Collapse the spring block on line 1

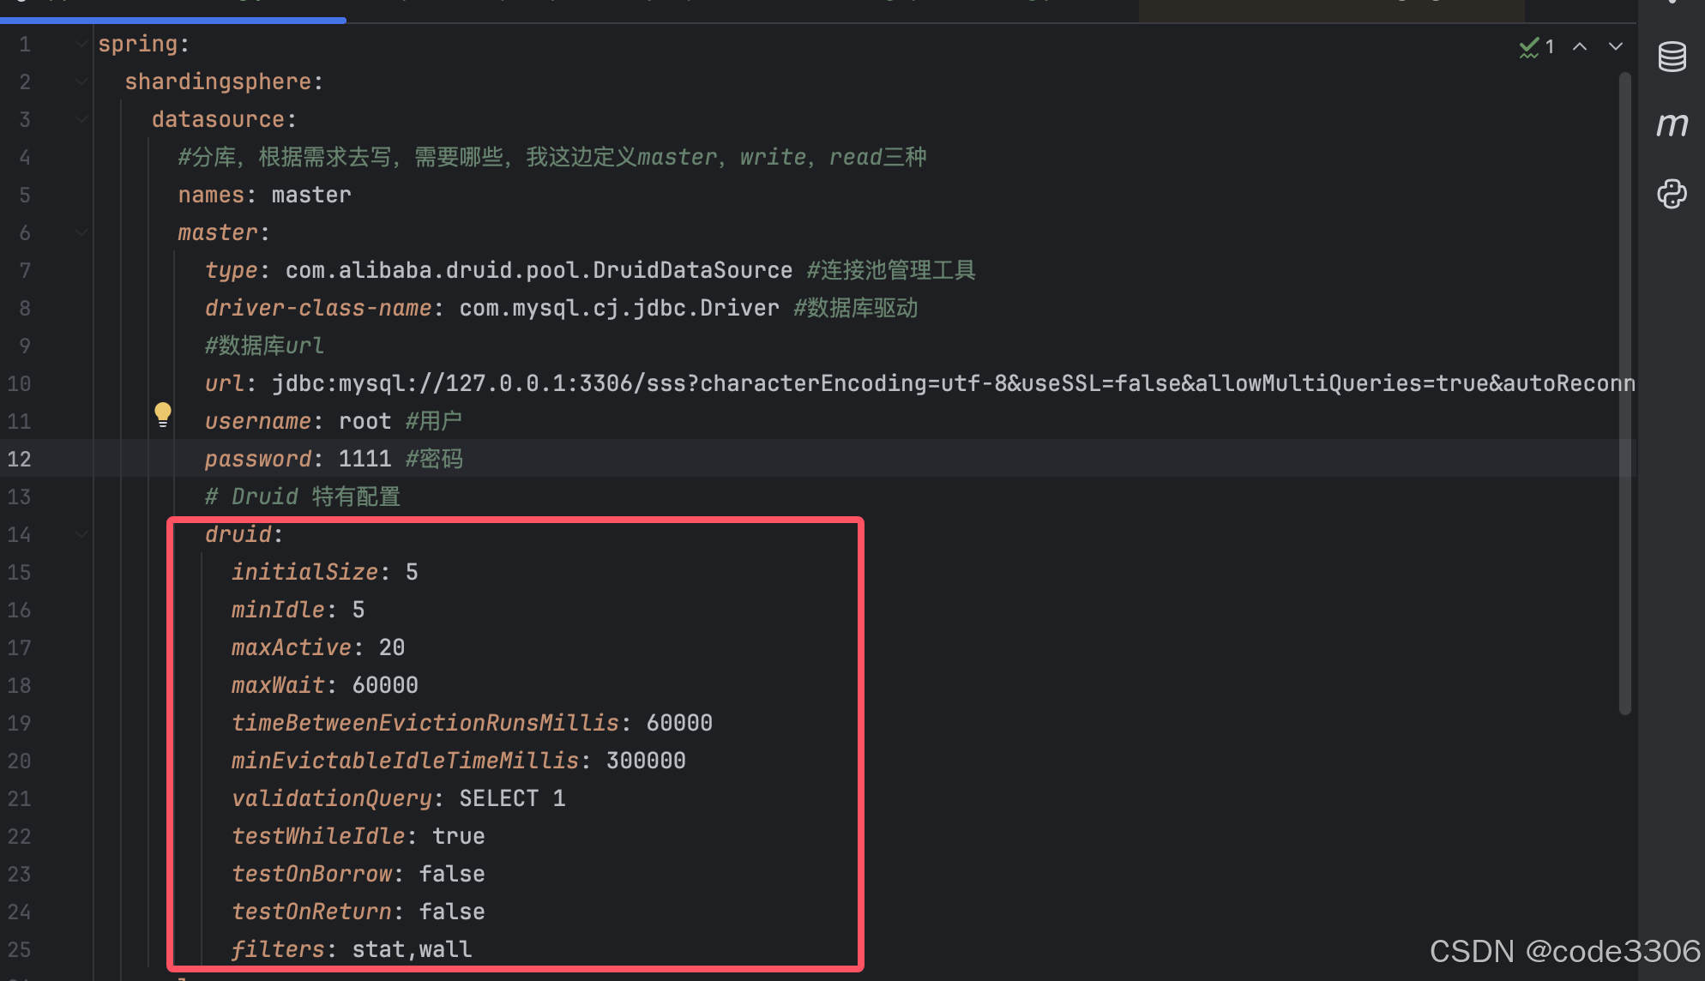pos(81,44)
